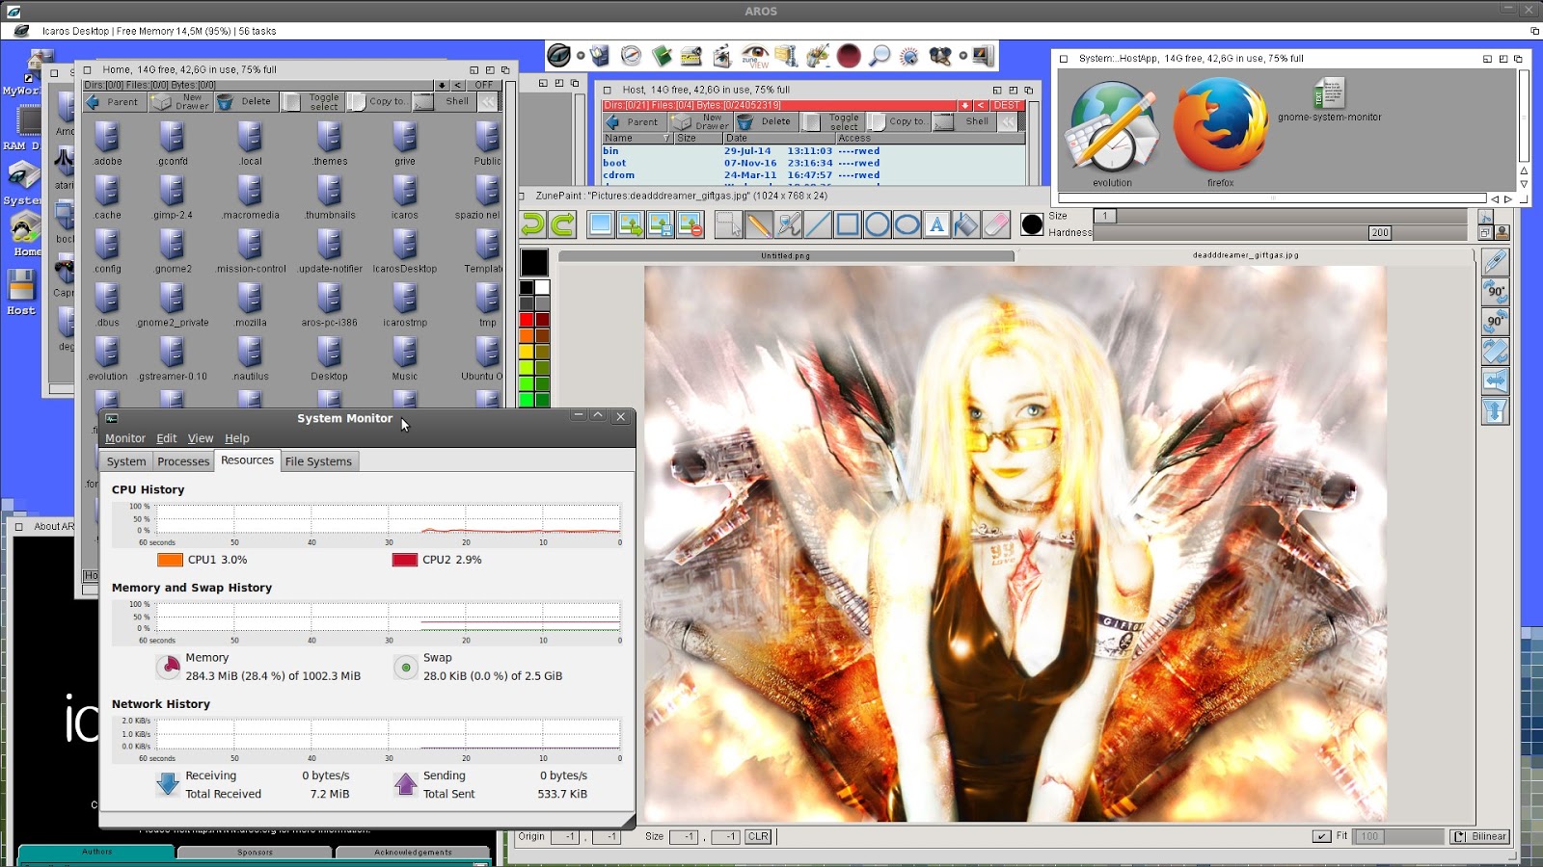Switch to the Processes tab
1543x867 pixels.
pyautogui.click(x=183, y=461)
